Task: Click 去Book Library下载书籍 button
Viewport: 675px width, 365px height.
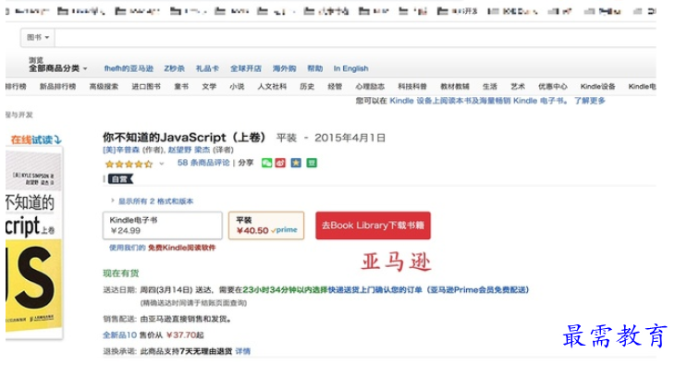Action: (373, 225)
